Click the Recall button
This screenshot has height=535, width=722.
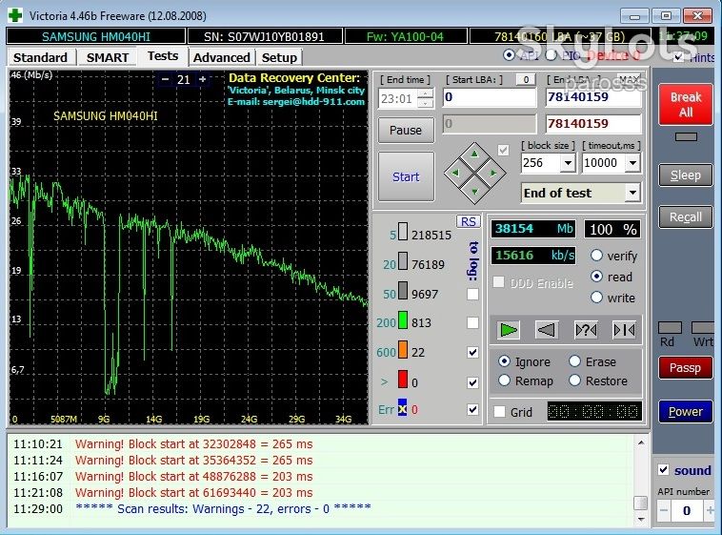click(x=686, y=217)
